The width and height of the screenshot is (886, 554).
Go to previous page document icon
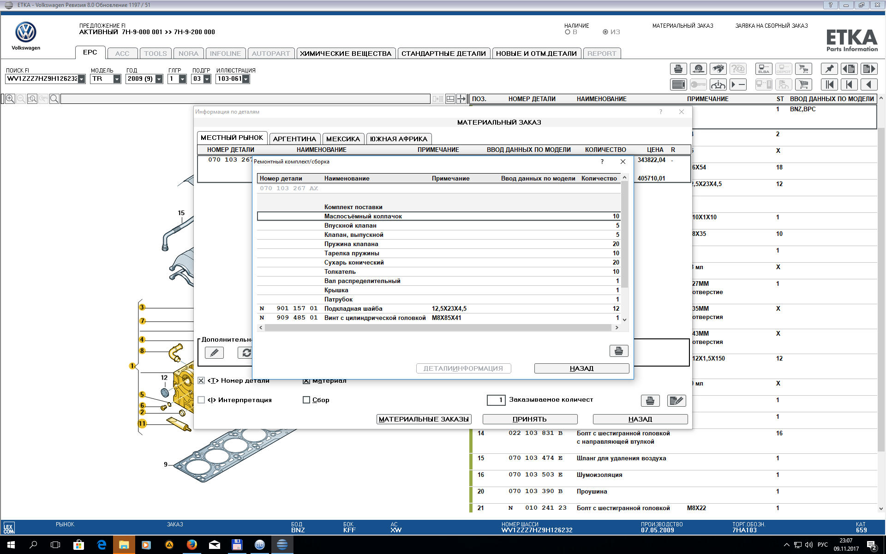click(849, 69)
